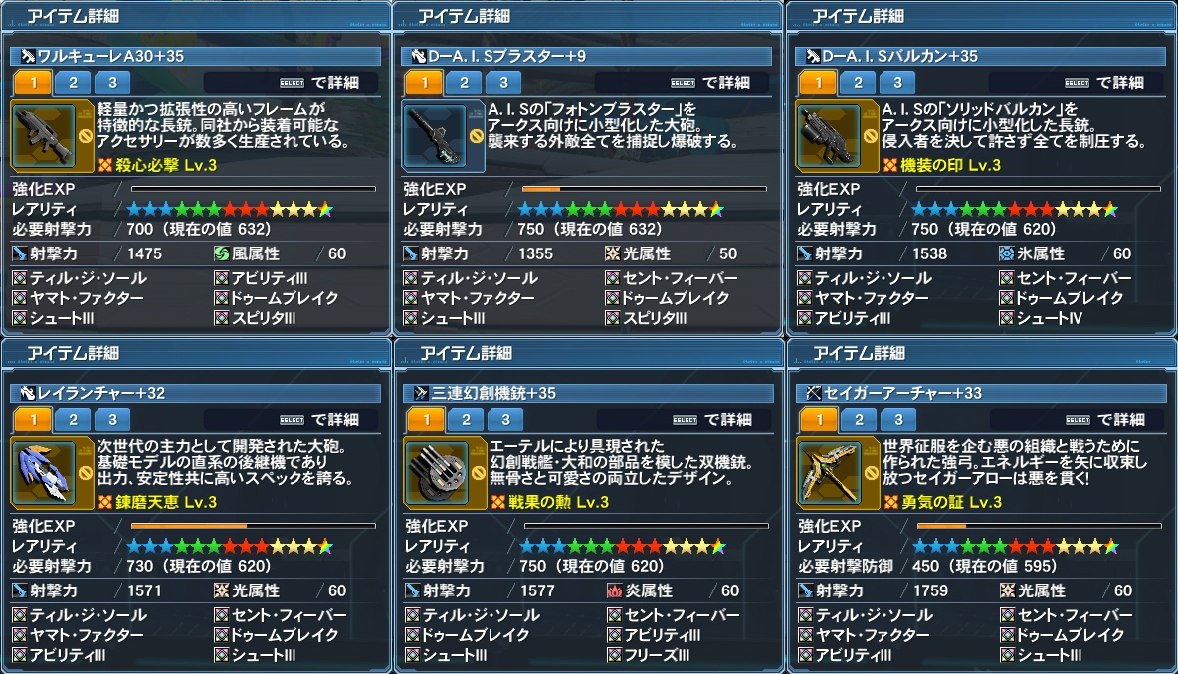Select tab 1 in 三連幻創機銃 panel
This screenshot has height=674, width=1178.
(427, 420)
